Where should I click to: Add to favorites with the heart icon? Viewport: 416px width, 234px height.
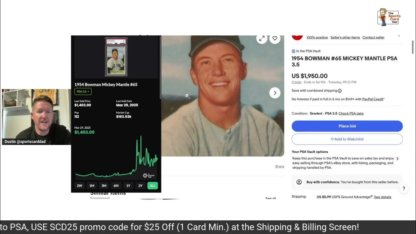(x=275, y=38)
